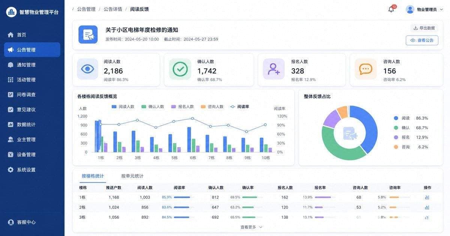Click 首页 sidebar item
Image resolution: width=450 pixels, height=236 pixels.
(32, 35)
